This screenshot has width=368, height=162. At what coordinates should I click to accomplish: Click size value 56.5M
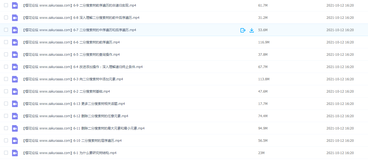[x=263, y=141]
